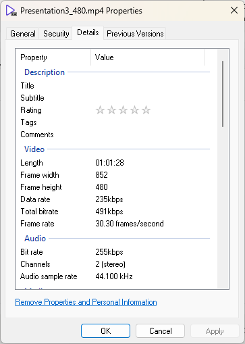Select the 30.30 frames/second value
The image size is (245, 344).
pyautogui.click(x=130, y=224)
